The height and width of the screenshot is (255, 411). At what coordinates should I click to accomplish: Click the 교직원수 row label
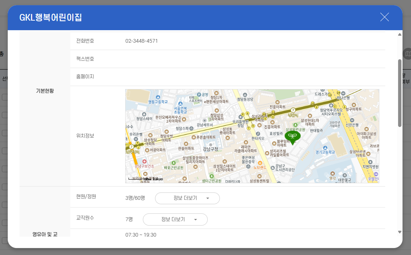pos(85,218)
